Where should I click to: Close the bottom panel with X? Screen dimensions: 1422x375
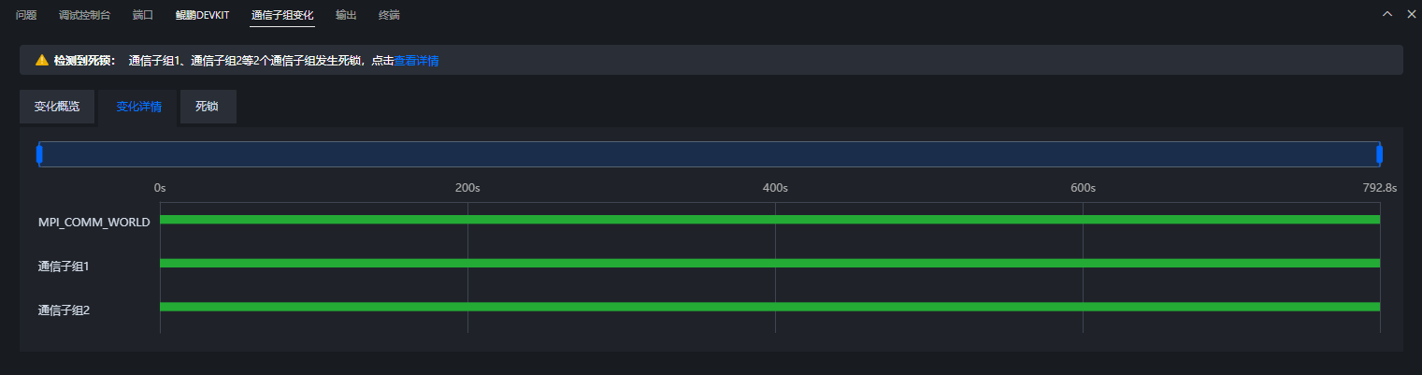click(1412, 14)
